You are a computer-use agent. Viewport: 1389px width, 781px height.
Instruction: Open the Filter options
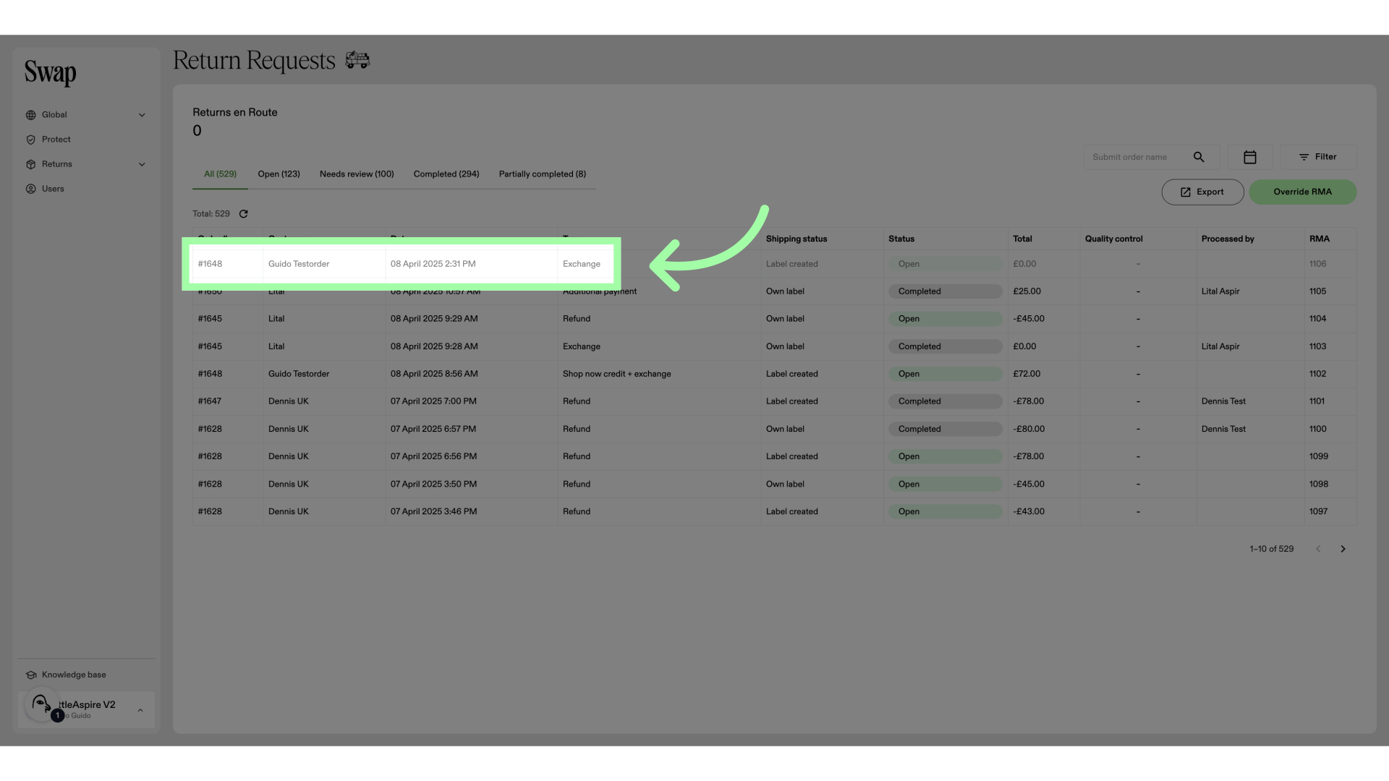pos(1318,157)
